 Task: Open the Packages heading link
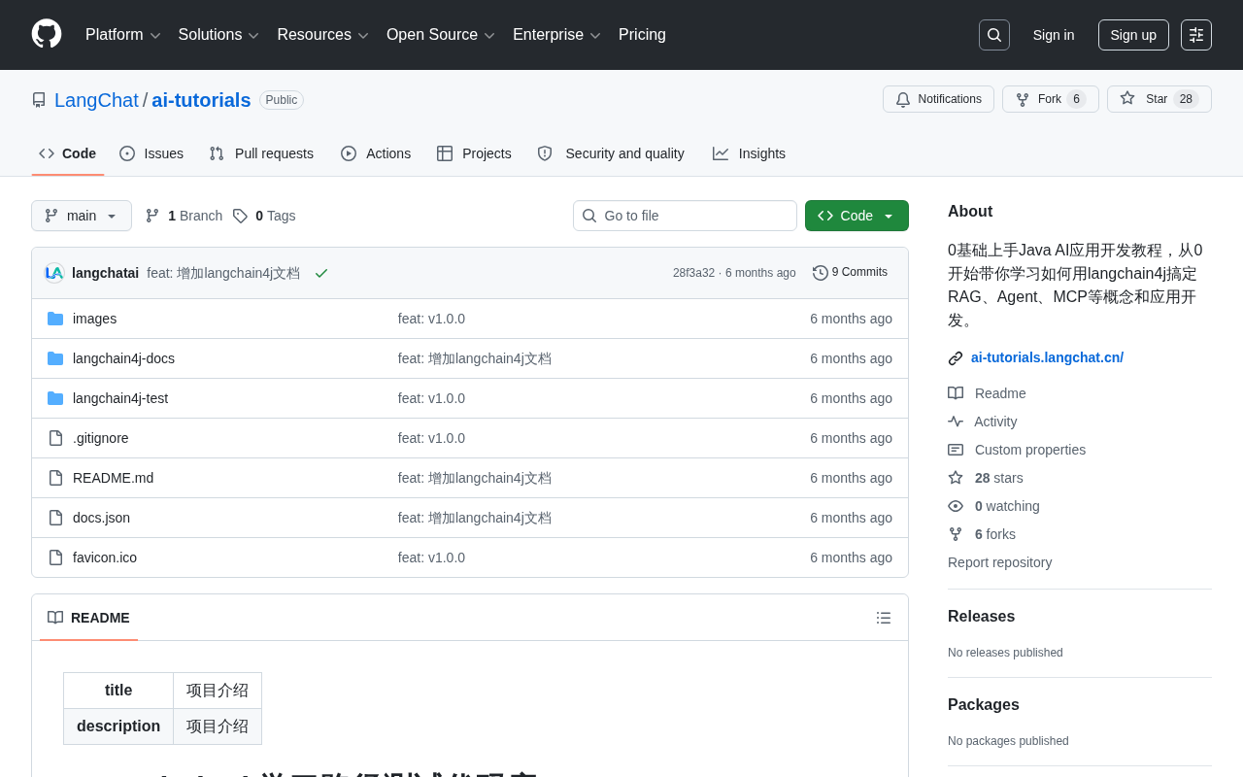(984, 705)
